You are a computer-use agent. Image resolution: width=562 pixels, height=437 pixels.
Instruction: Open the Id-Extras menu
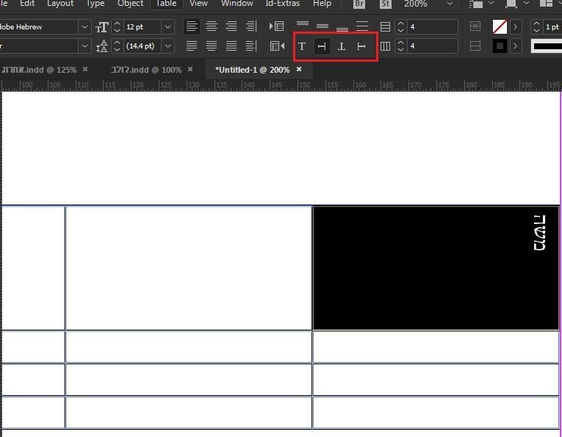coord(282,4)
